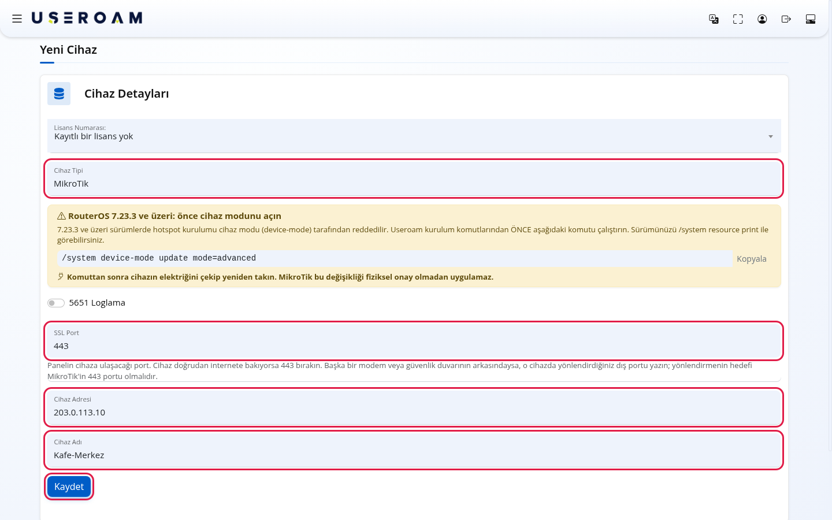
Task: Click the /system device-mode command text
Action: click(x=159, y=258)
